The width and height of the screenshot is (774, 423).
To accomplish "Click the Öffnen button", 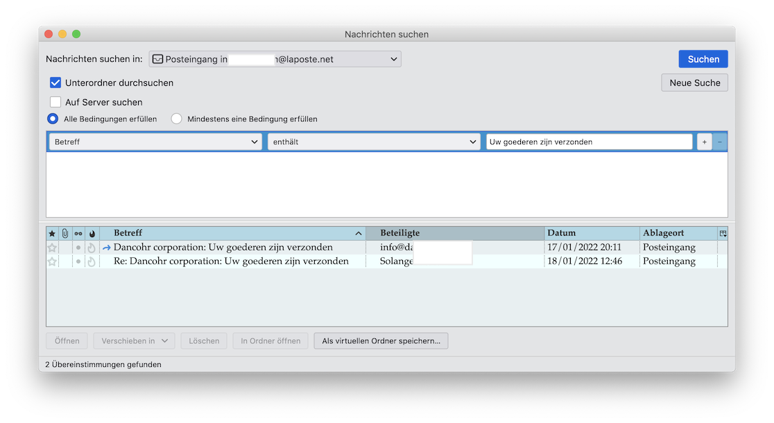I will click(67, 341).
